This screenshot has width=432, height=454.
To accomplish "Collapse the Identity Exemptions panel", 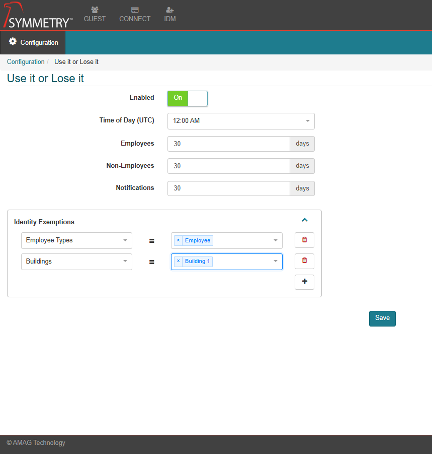I will pyautogui.click(x=304, y=220).
